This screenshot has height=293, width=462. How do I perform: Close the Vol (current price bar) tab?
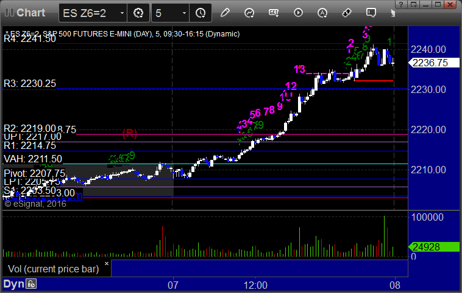tap(107, 264)
